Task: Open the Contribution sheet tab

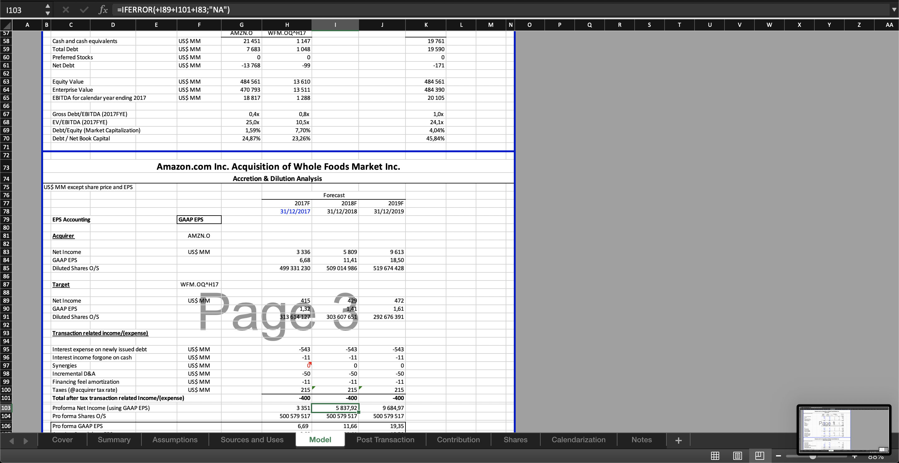Action: click(x=458, y=440)
